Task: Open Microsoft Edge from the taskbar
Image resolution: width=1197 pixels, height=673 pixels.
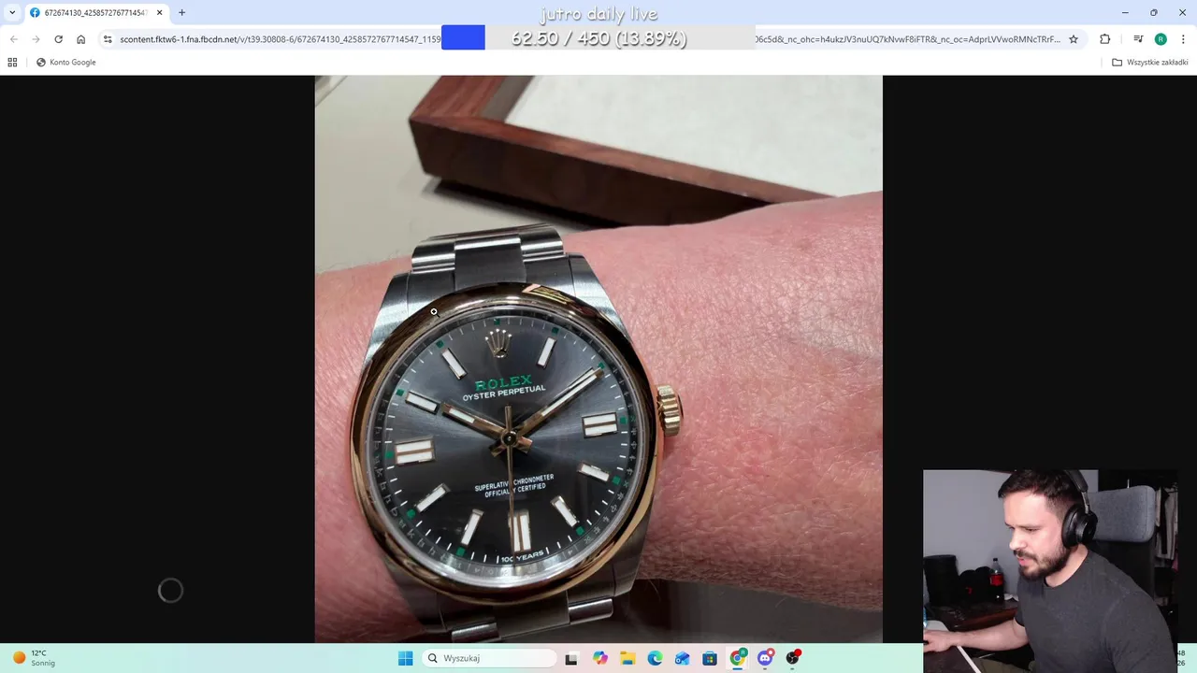Action: (x=655, y=658)
